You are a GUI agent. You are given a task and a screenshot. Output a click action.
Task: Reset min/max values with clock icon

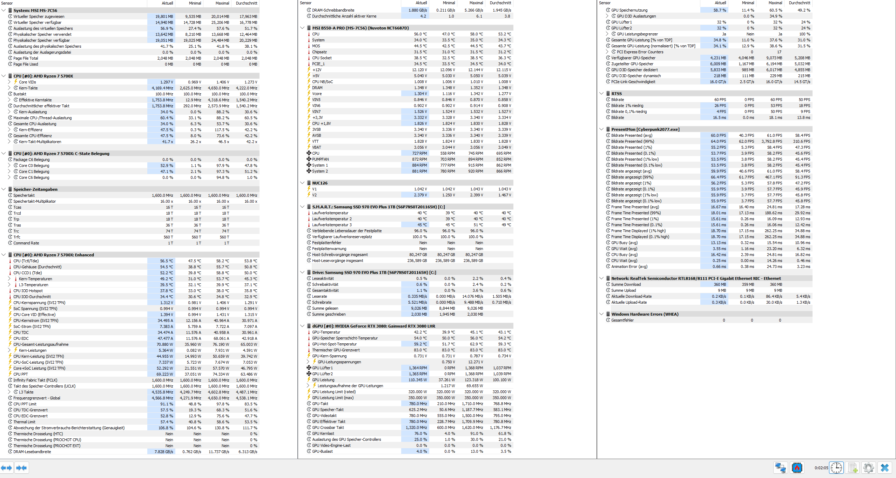click(836, 468)
